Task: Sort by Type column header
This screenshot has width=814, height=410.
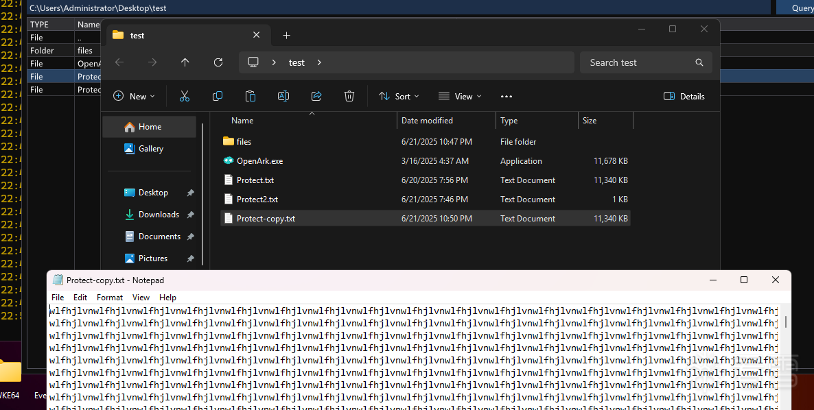Action: [509, 121]
